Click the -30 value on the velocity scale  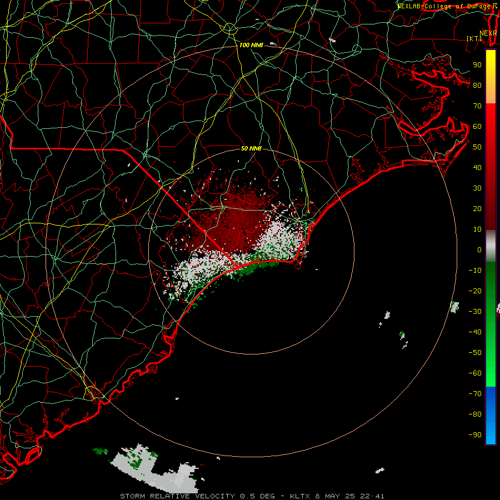(x=475, y=312)
